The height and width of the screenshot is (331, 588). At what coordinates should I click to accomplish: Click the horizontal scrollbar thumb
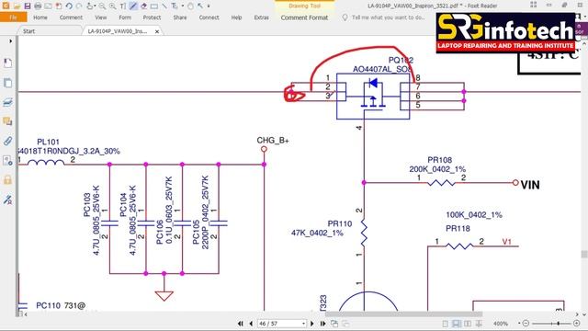point(403,314)
